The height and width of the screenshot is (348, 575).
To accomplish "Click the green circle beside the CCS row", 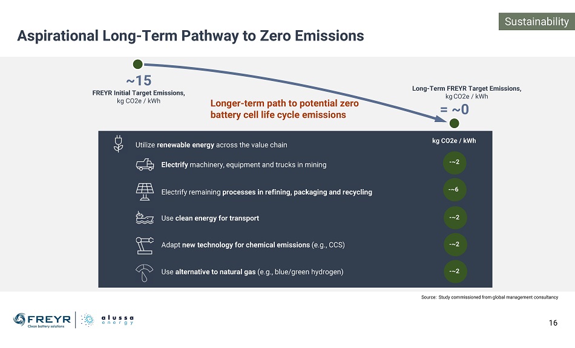I will (x=455, y=244).
